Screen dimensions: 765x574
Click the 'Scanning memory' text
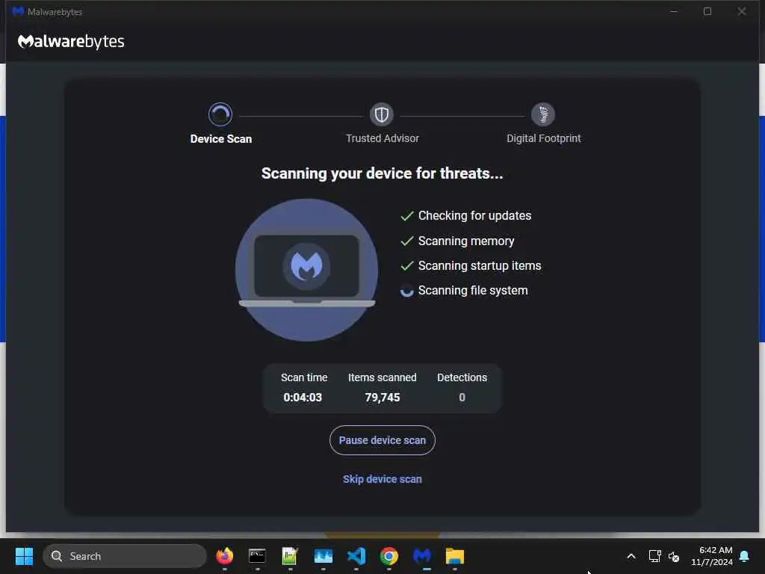point(466,241)
